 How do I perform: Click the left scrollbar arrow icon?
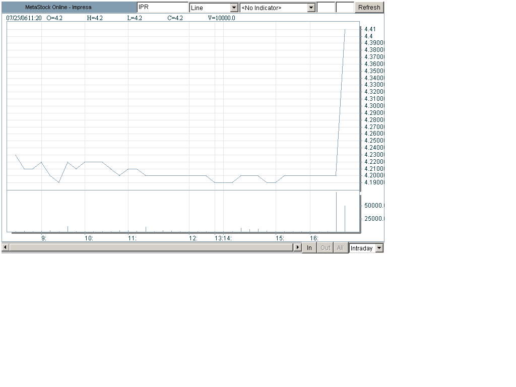pyautogui.click(x=5, y=247)
